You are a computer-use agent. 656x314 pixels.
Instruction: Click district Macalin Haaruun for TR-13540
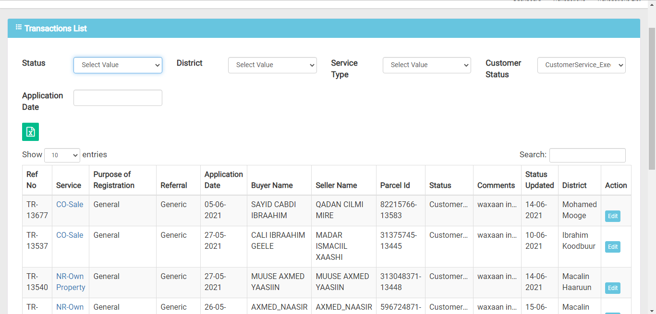click(580, 282)
